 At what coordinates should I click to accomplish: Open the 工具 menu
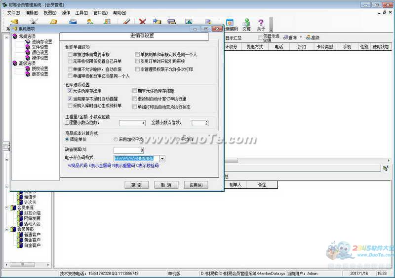pos(81,13)
